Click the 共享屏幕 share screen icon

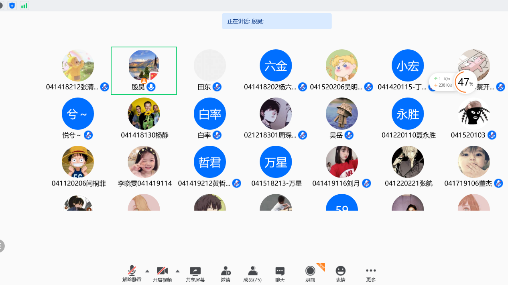[x=195, y=271]
